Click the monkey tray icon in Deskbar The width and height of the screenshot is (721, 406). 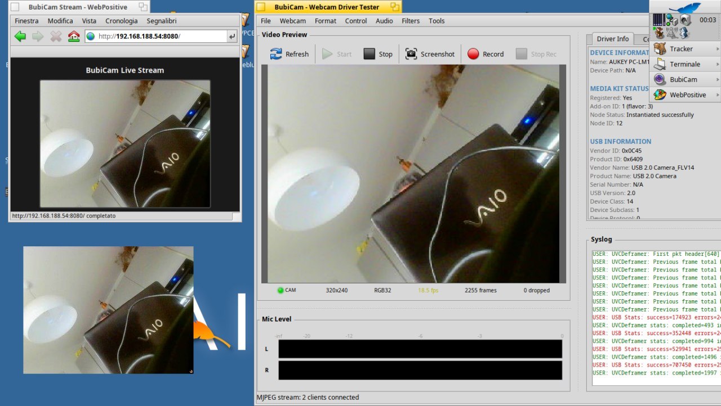coord(659,33)
